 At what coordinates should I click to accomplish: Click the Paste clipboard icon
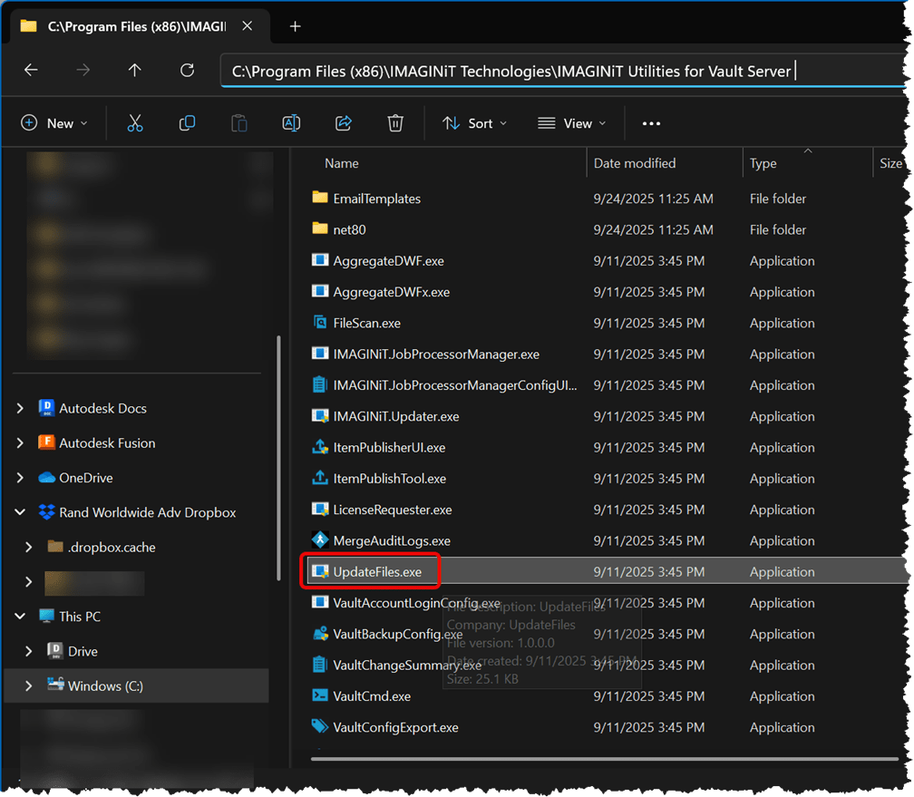pos(239,123)
